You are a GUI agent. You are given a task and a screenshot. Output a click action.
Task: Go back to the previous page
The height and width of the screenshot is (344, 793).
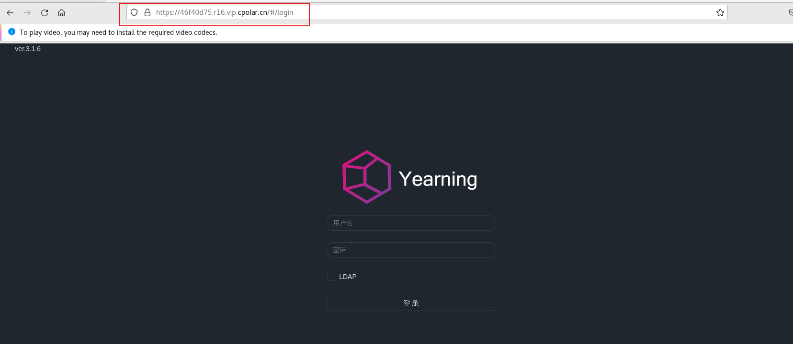tap(10, 13)
